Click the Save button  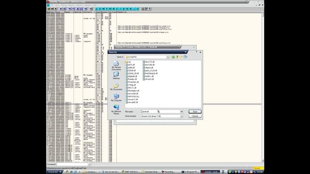pos(195,112)
